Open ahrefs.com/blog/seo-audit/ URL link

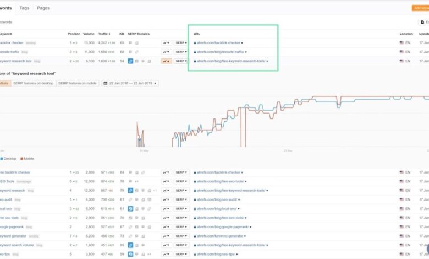(x=217, y=199)
